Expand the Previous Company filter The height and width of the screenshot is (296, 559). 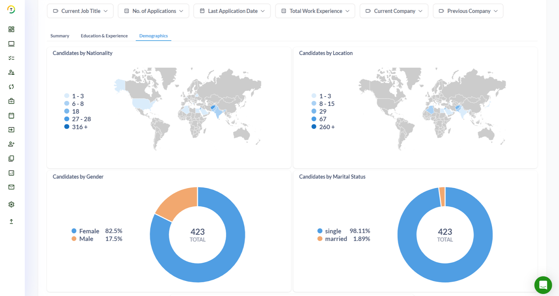(468, 11)
